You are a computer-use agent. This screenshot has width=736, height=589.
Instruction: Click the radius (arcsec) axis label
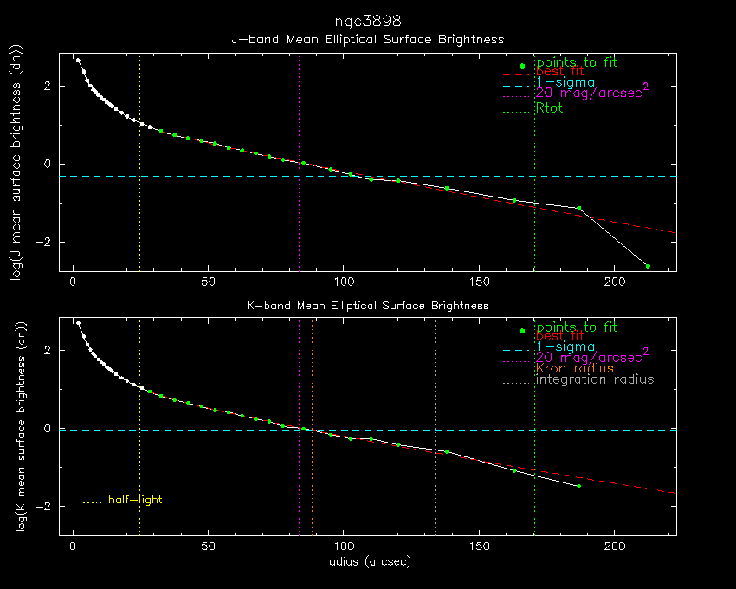point(368,561)
